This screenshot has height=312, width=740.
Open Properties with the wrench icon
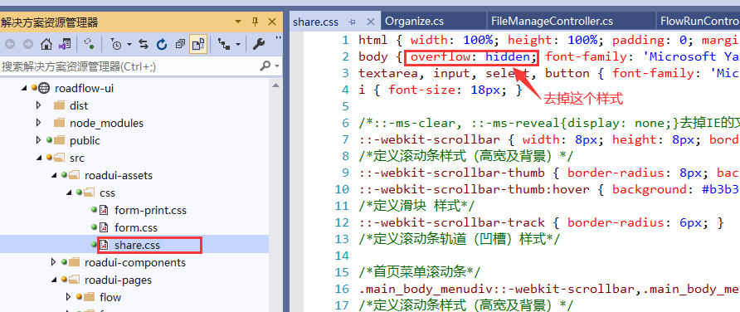coord(259,44)
